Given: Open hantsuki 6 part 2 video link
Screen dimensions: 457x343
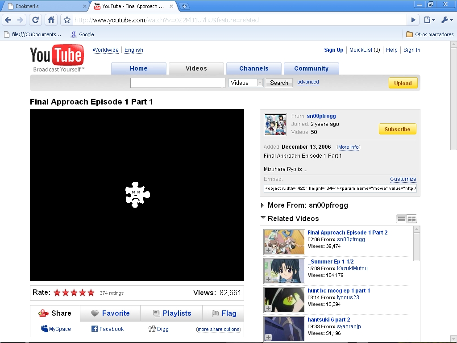Looking at the screenshot, I should coord(329,320).
